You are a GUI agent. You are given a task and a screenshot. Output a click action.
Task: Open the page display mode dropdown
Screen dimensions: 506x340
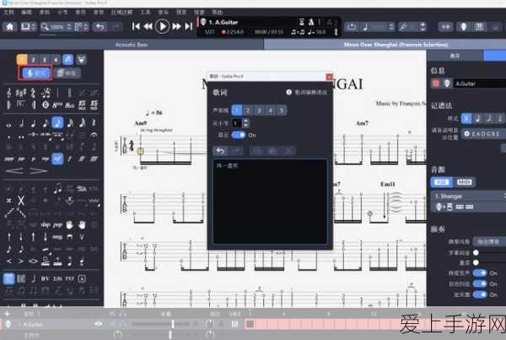[81, 27]
